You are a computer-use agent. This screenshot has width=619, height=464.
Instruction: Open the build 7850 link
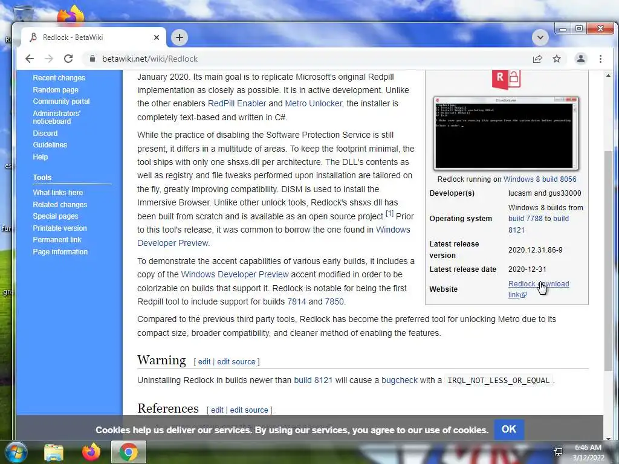click(334, 301)
